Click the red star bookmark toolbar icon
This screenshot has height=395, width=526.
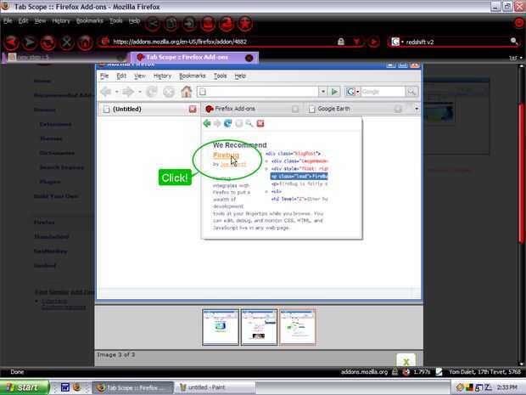[245, 24]
